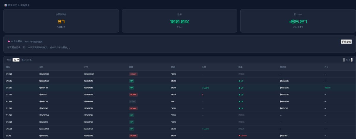Viewport: 356px width, 139px height.
Task: Click the 0% confidence value in the SKIP row
Action: pos(173,101)
